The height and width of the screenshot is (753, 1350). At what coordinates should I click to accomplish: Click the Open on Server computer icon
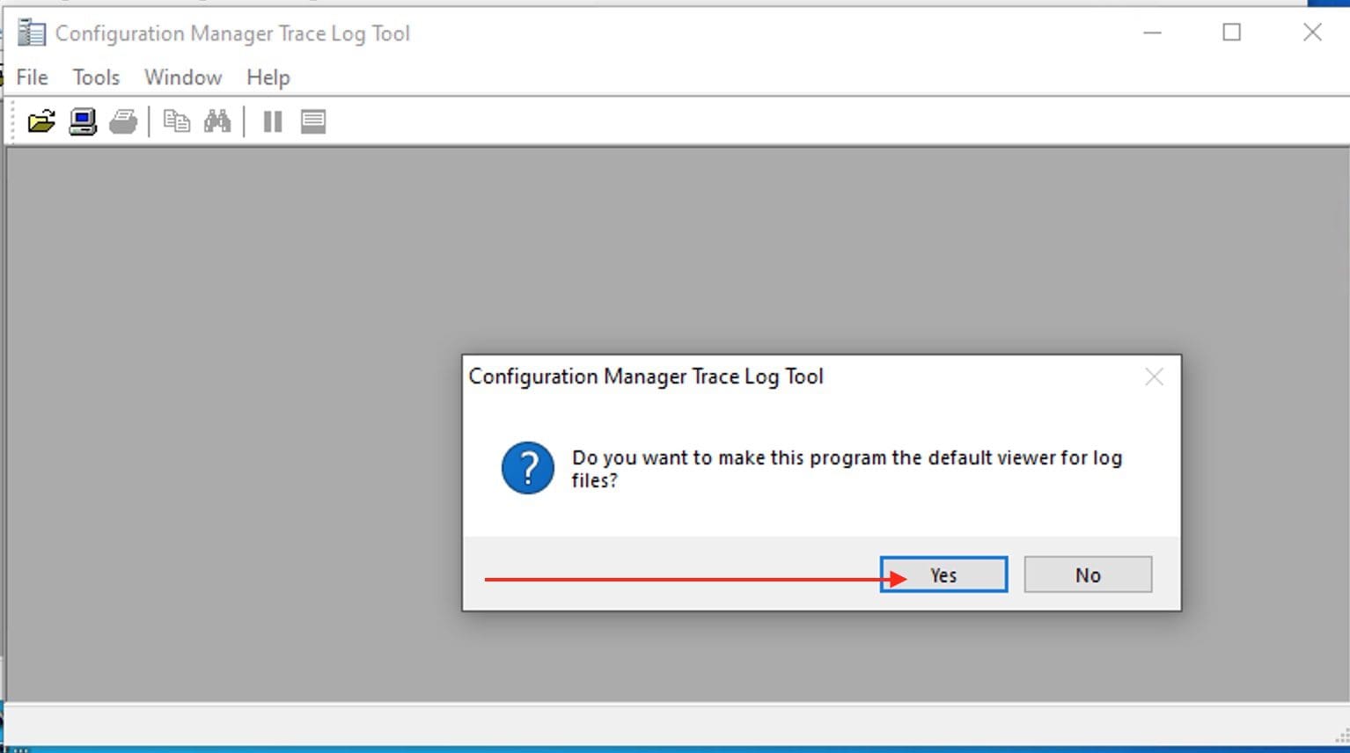pyautogui.click(x=83, y=121)
